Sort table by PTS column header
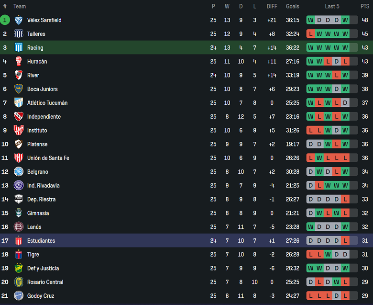The image size is (373, 305). (365, 6)
